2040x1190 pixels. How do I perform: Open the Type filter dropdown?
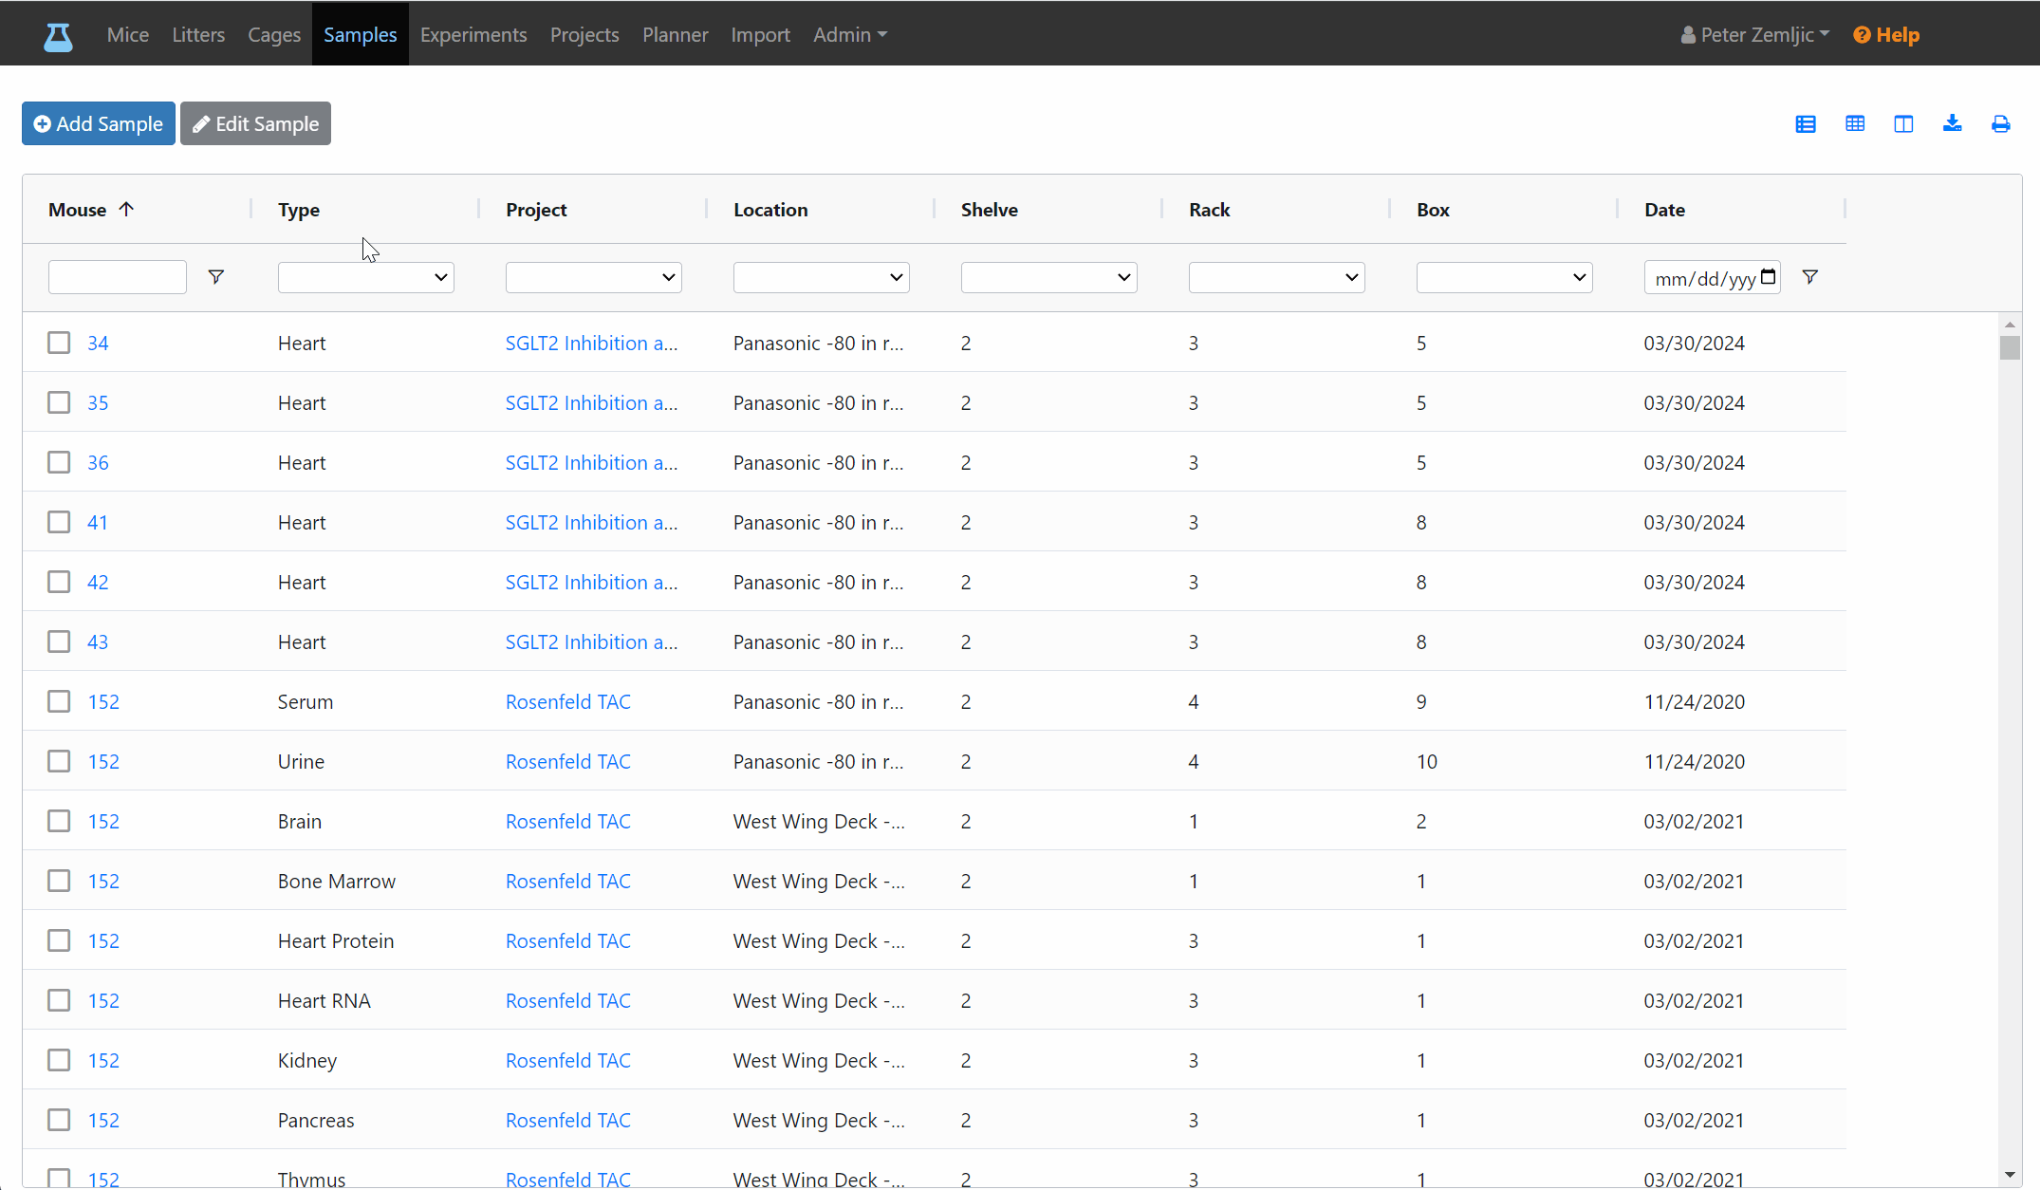(x=366, y=278)
